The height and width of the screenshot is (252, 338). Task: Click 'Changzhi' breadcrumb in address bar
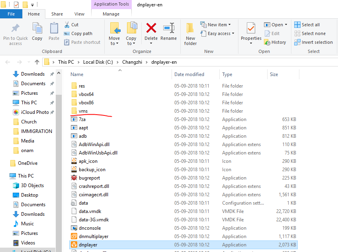[x=132, y=62]
